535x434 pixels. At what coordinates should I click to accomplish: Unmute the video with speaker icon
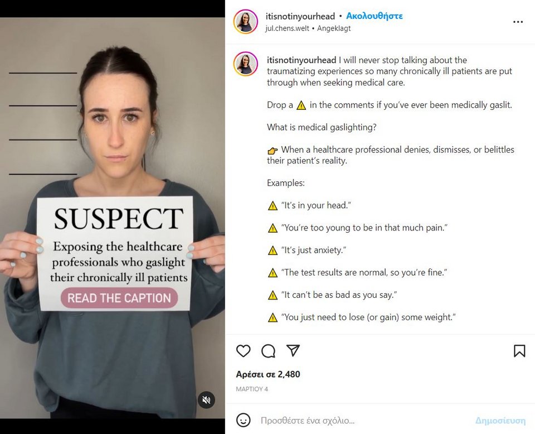(x=206, y=399)
